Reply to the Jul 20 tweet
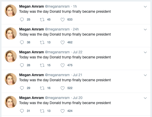This screenshot has height=117, width=152. tap(22, 111)
